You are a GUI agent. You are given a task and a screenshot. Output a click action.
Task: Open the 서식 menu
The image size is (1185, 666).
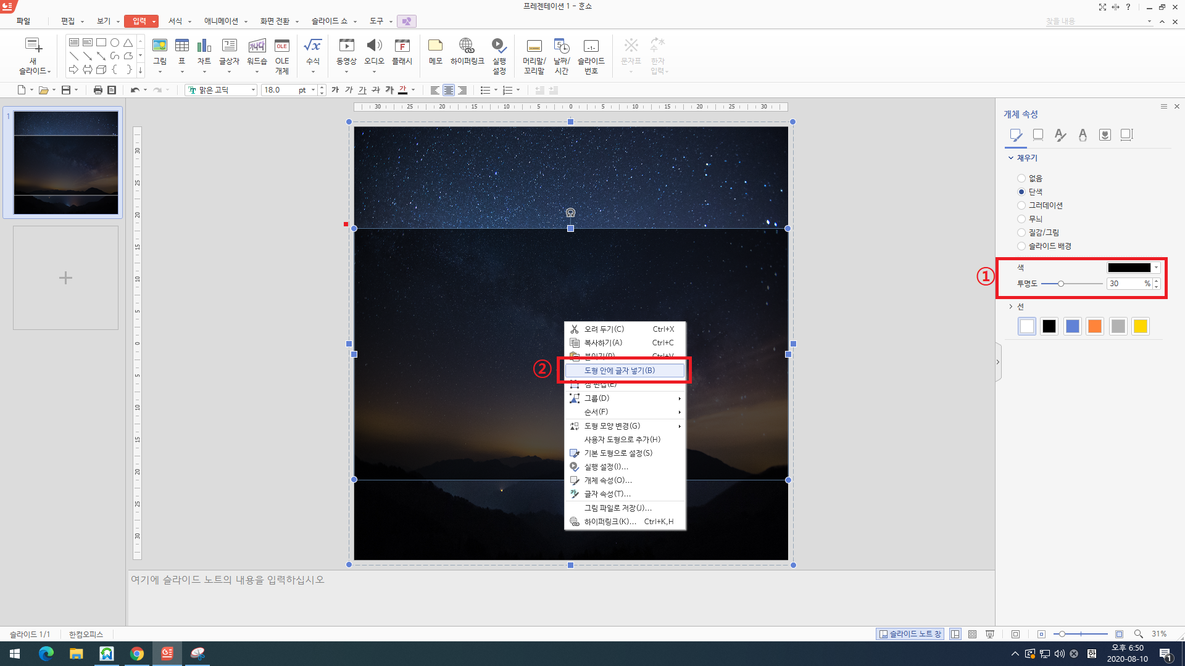pyautogui.click(x=175, y=21)
